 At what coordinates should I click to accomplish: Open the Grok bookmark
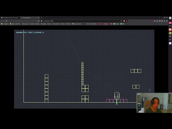87,24
